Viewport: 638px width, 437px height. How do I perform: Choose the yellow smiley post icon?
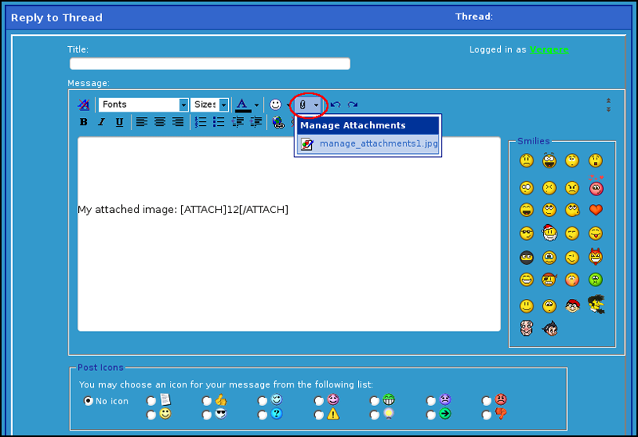[152, 415]
